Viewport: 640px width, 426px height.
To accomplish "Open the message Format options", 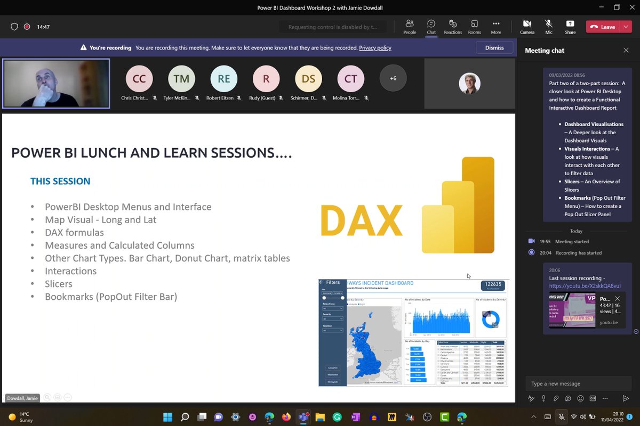I will [x=531, y=398].
